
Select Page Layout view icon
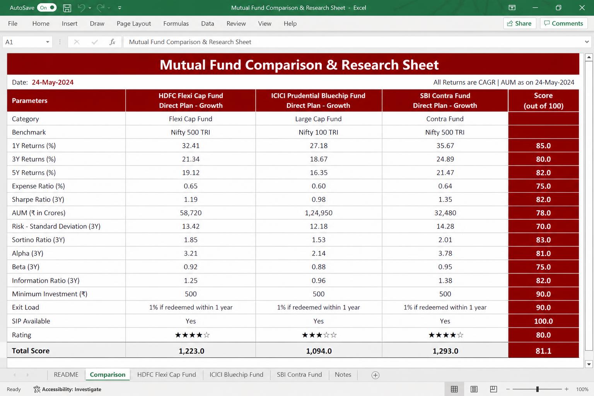point(474,389)
